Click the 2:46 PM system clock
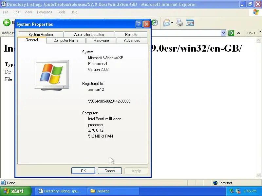The image size is (262, 196). click(x=250, y=191)
